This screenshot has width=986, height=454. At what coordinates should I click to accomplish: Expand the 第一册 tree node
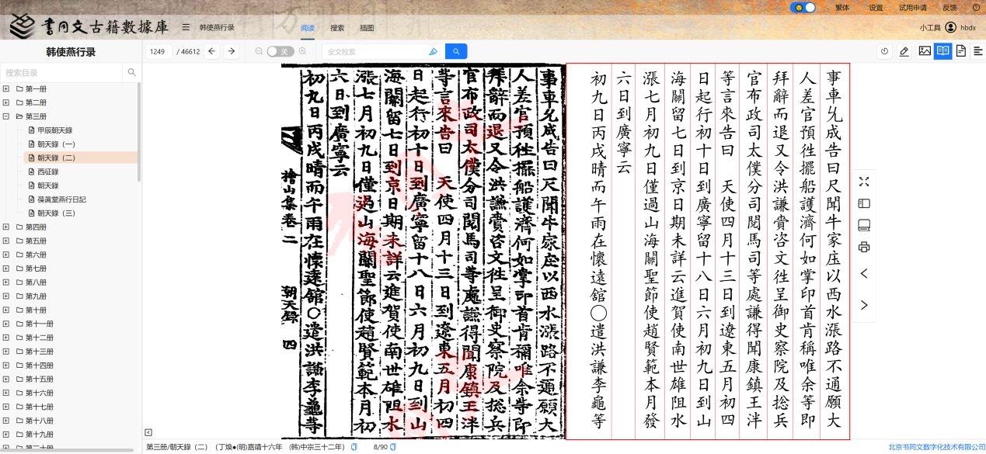[x=6, y=88]
